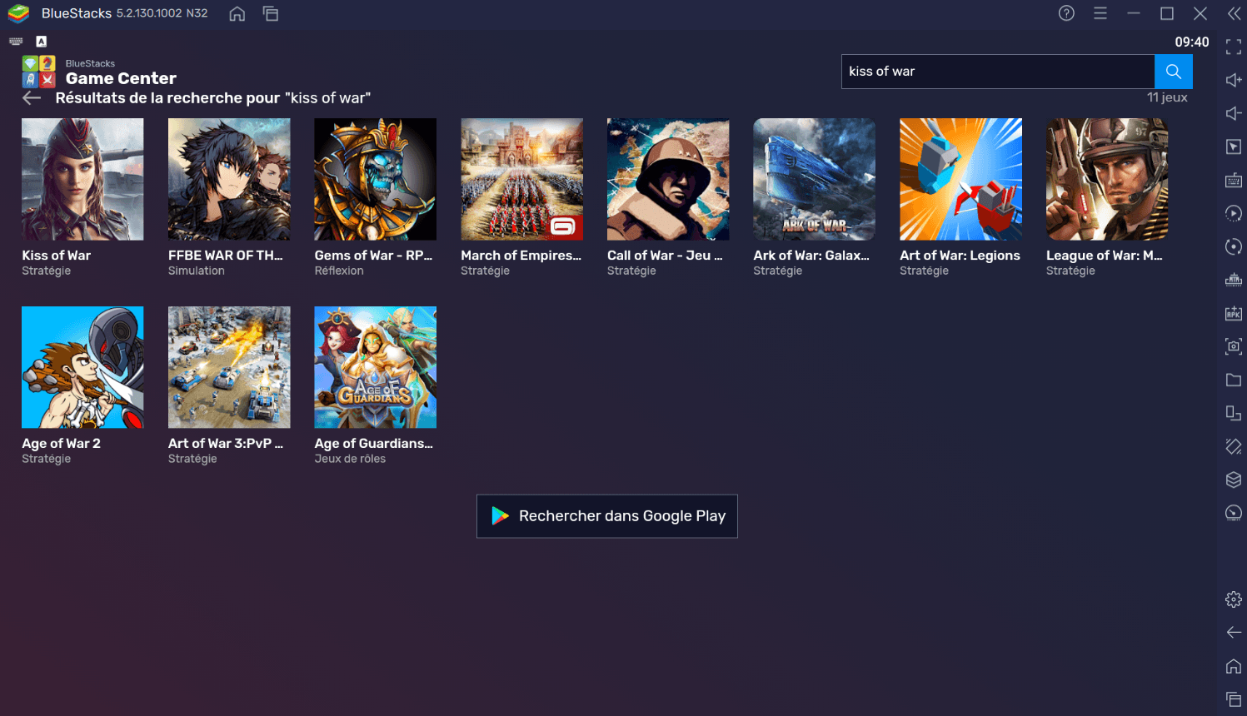The height and width of the screenshot is (716, 1247).
Task: Click the 'A' input indicator icon
Action: point(41,42)
